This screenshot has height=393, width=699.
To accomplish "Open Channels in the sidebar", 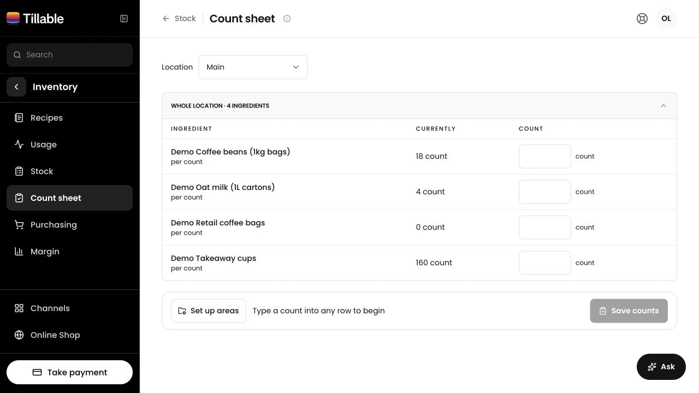I will [x=69, y=308].
